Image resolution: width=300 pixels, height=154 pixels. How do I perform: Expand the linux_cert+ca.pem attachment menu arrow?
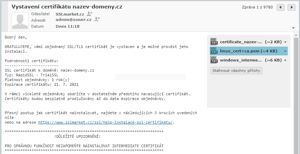click(x=285, y=51)
